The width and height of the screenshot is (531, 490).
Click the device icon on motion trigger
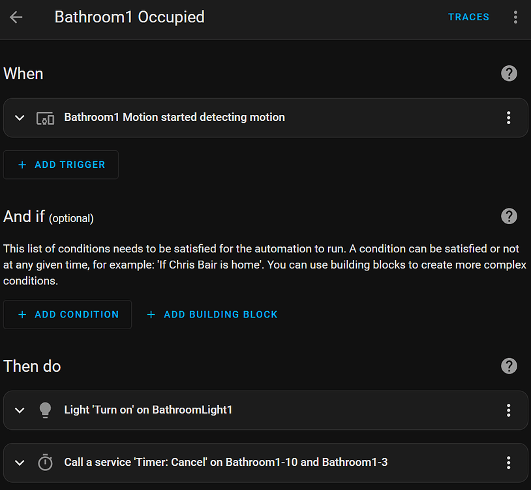click(x=45, y=118)
